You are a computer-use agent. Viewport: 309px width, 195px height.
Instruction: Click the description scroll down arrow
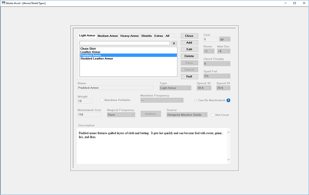pos(229,159)
